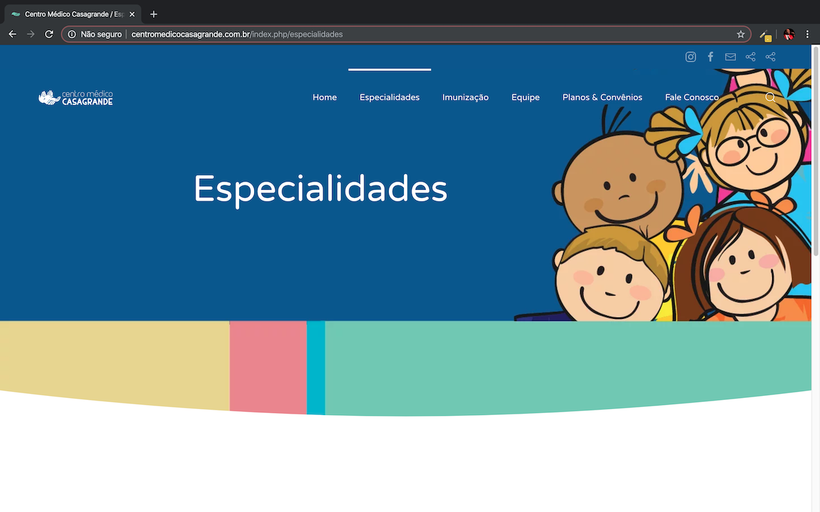Select Equipe in the navigation bar
Screen dimensions: 820x512
pyautogui.click(x=525, y=98)
